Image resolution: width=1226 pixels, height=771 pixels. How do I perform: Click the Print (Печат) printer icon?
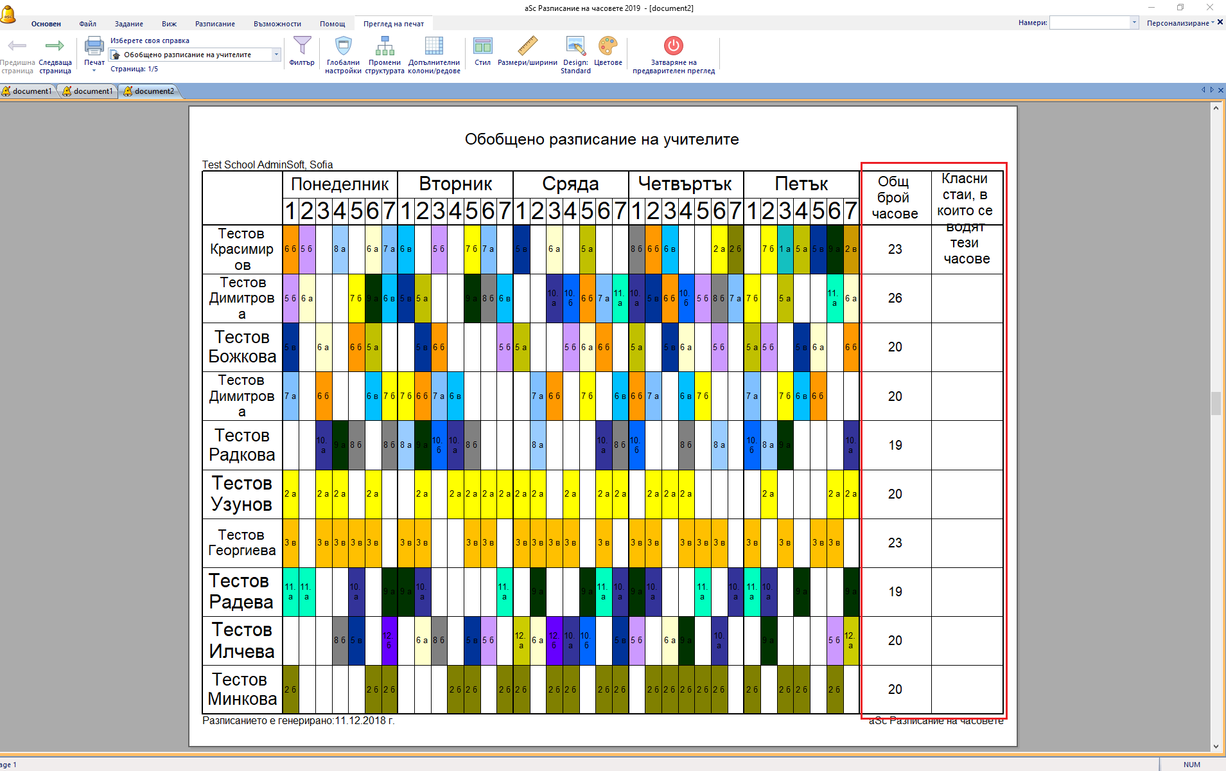(x=94, y=46)
